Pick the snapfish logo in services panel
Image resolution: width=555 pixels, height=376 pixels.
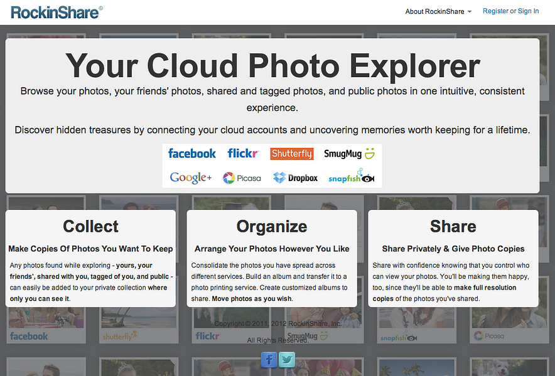click(351, 176)
